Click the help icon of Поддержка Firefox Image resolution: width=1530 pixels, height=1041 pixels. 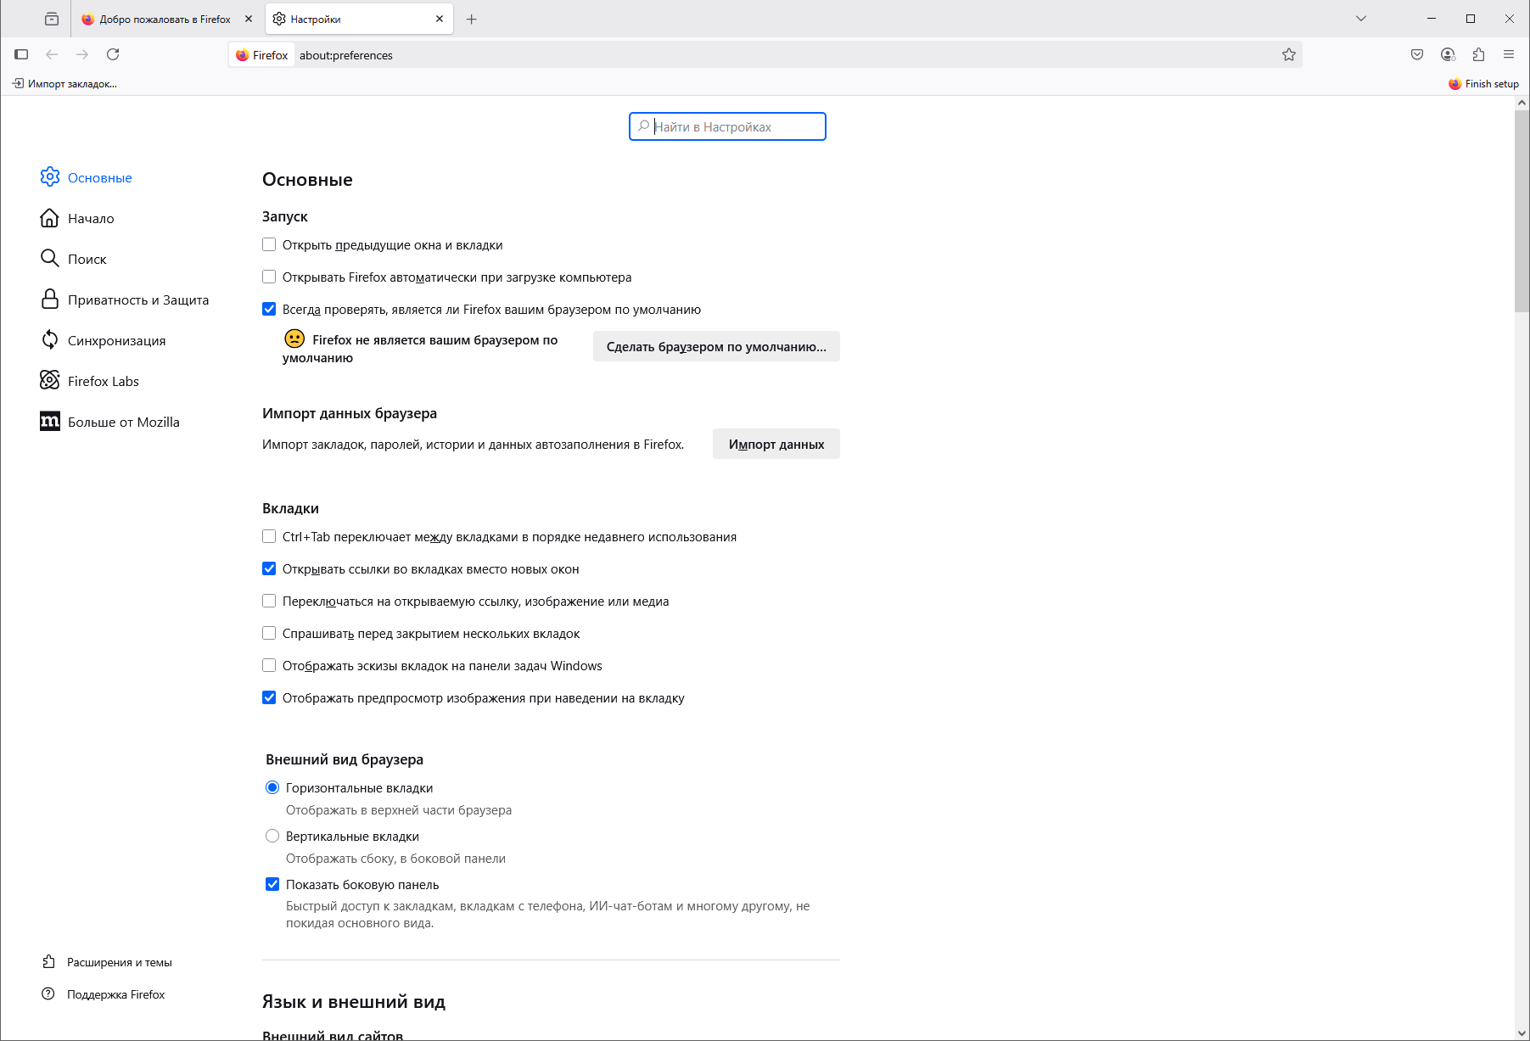pos(48,993)
